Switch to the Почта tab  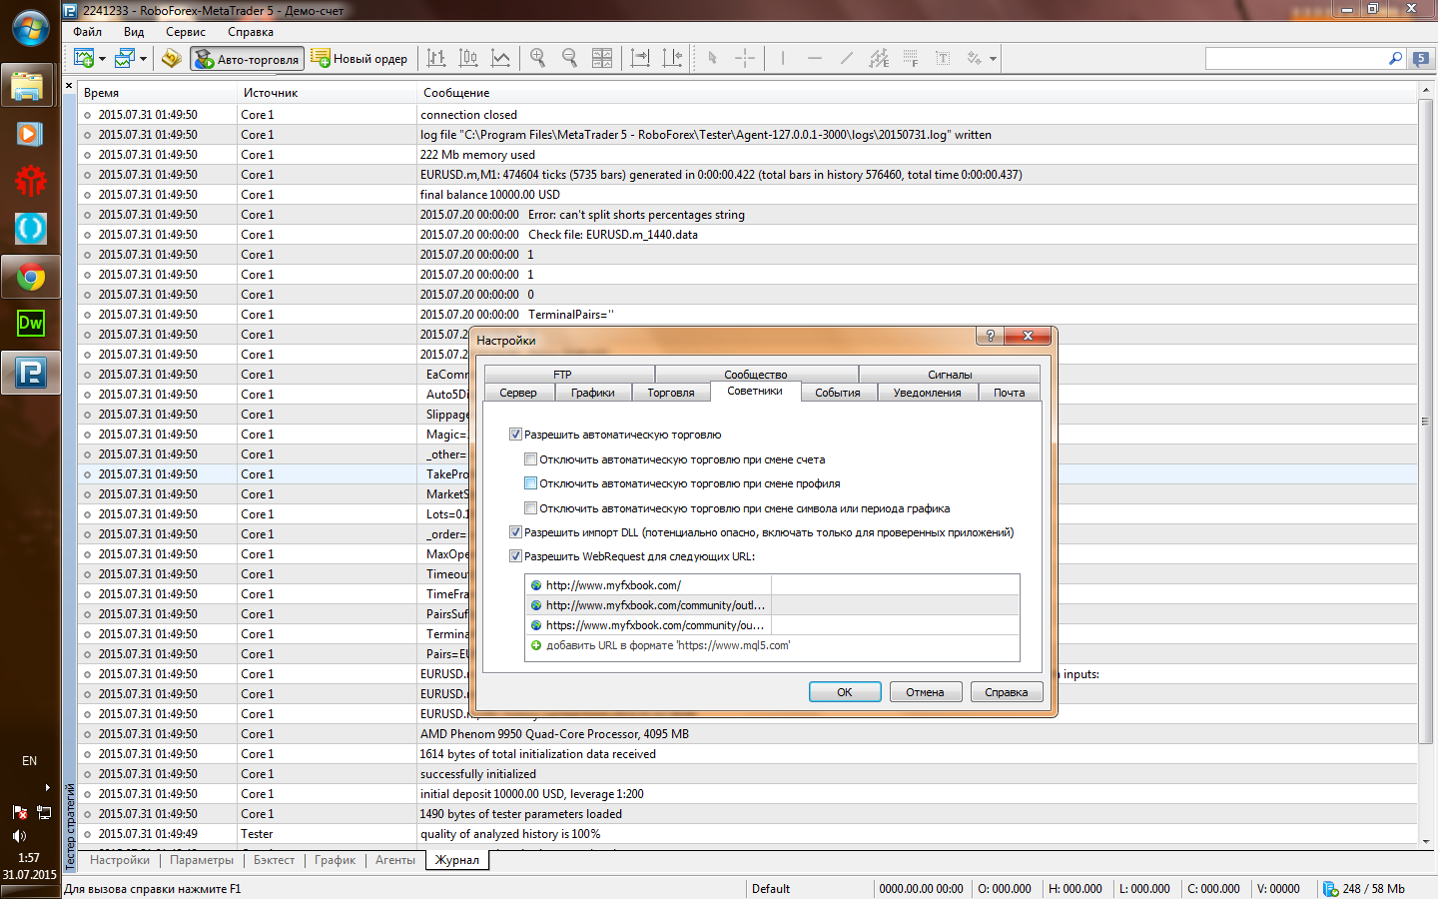pos(1009,393)
